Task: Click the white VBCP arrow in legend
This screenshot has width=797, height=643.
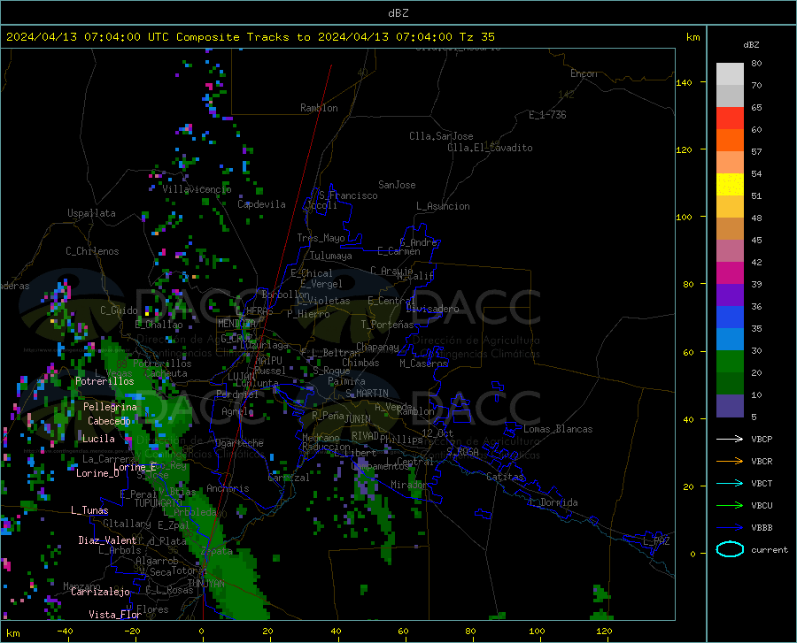Action: coord(730,439)
